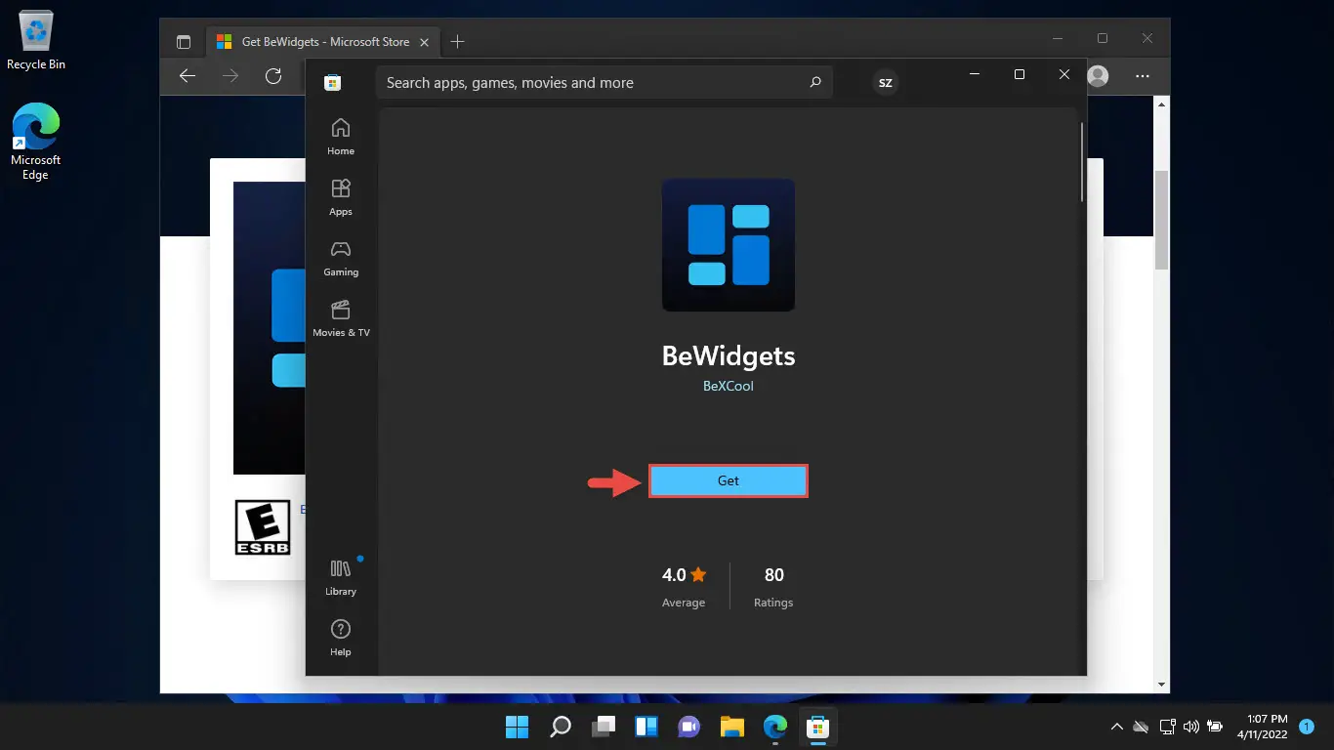Viewport: 1334px width, 750px height.
Task: Open Chat from the taskbar
Action: pyautogui.click(x=689, y=727)
